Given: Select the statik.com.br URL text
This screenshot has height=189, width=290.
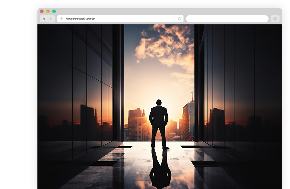Looking at the screenshot, I should click(x=80, y=19).
